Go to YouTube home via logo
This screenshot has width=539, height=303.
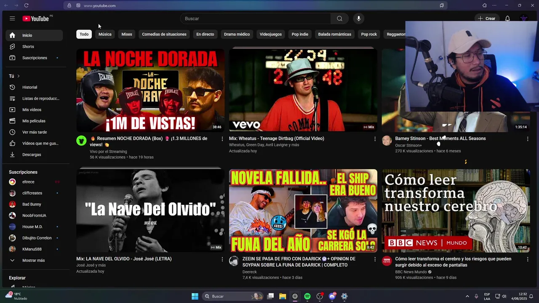click(x=36, y=19)
